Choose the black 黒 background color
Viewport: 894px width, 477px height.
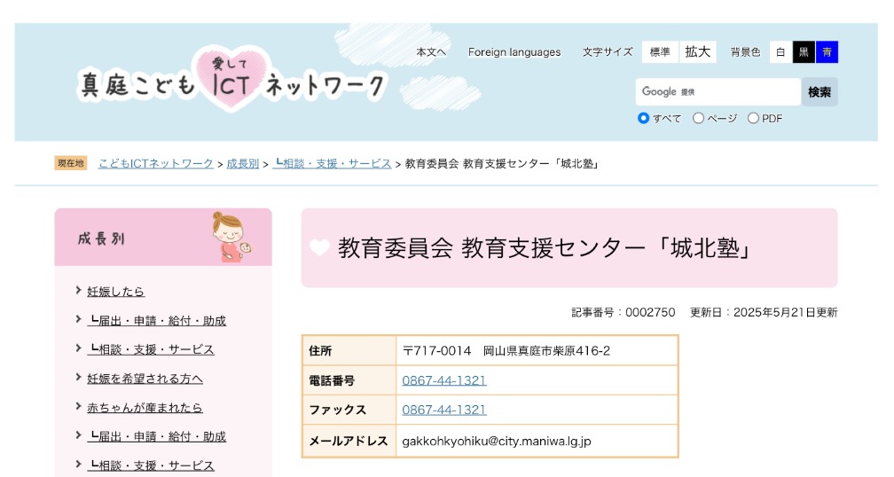tap(804, 51)
